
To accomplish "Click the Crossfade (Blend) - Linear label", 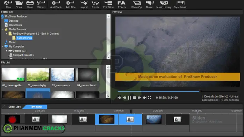I will click(221, 96).
